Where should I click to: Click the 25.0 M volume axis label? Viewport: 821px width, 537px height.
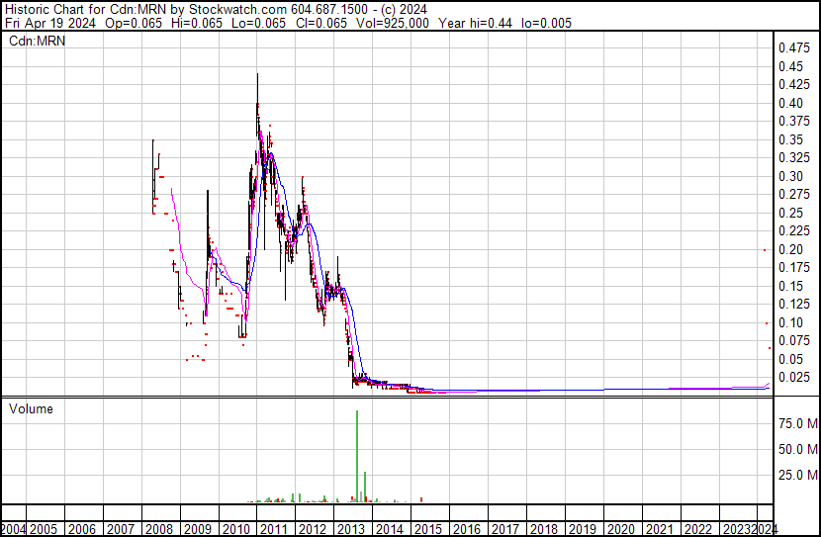click(795, 475)
